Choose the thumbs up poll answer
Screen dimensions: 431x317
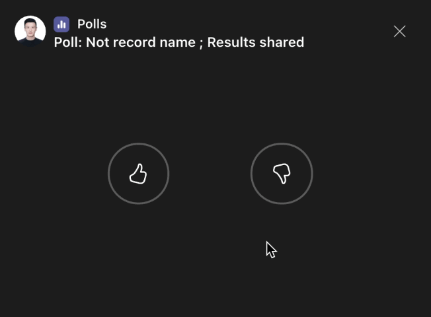coord(138,174)
